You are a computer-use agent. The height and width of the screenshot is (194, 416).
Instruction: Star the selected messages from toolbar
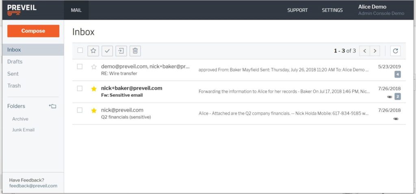(93, 51)
